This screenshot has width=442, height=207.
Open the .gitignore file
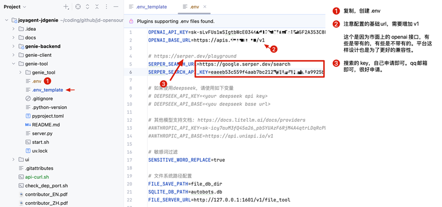pyautogui.click(x=42, y=98)
